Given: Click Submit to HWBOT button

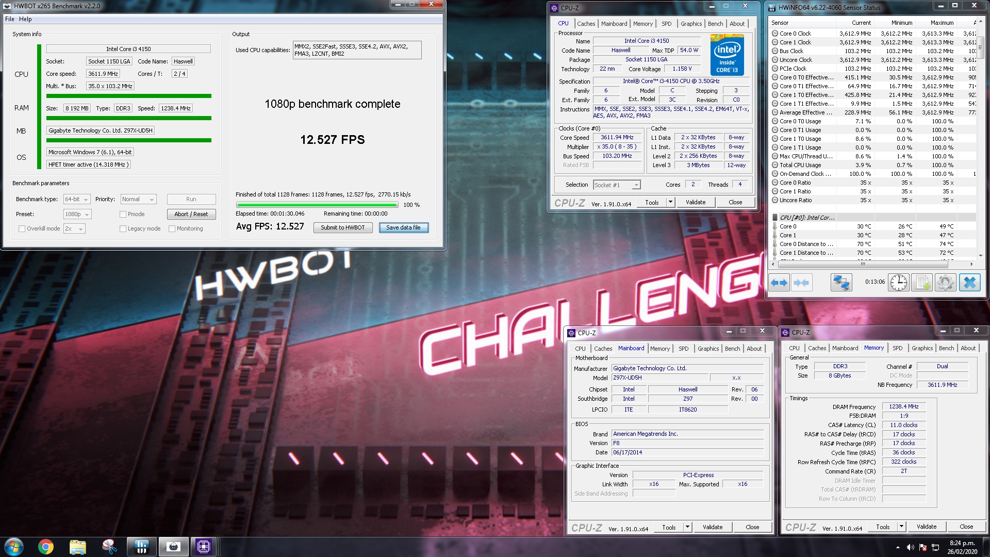Looking at the screenshot, I should [x=342, y=227].
